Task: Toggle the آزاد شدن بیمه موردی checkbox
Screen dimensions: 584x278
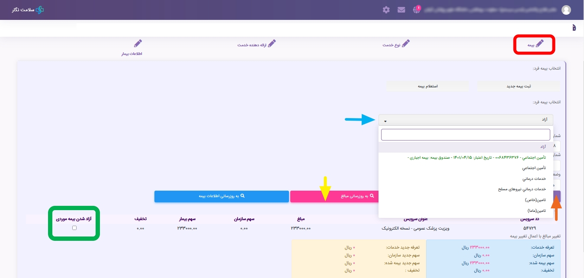Action: [x=74, y=228]
